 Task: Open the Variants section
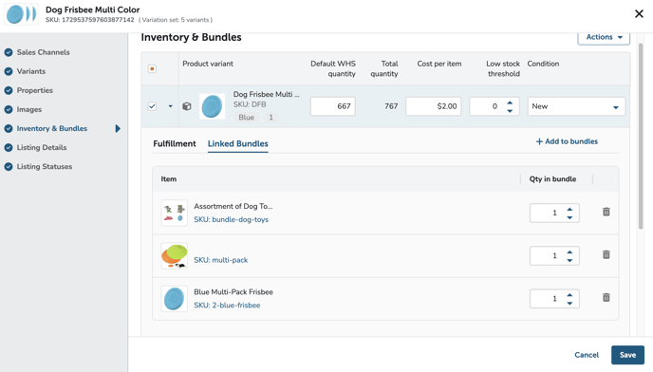pyautogui.click(x=31, y=71)
